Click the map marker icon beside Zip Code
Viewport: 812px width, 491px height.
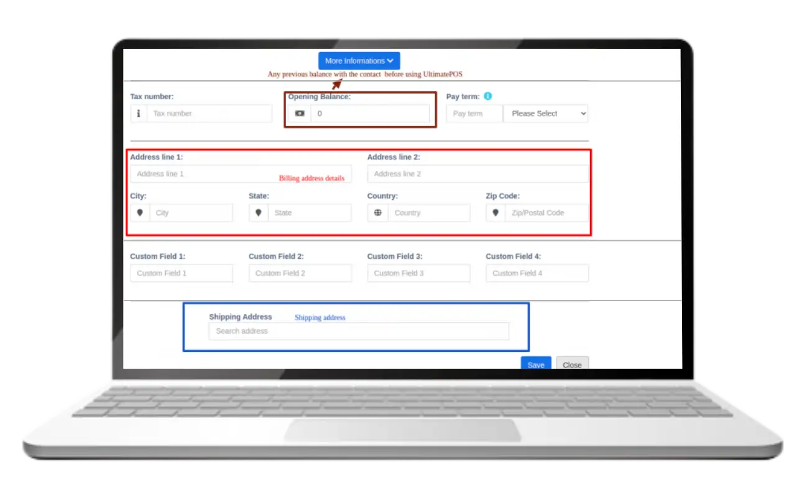pos(496,213)
